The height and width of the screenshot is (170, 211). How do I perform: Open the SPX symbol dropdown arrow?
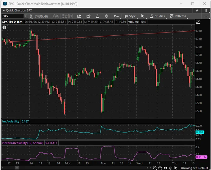25,16
